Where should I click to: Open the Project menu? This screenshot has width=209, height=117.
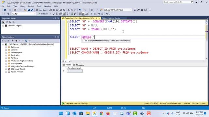click(31, 6)
